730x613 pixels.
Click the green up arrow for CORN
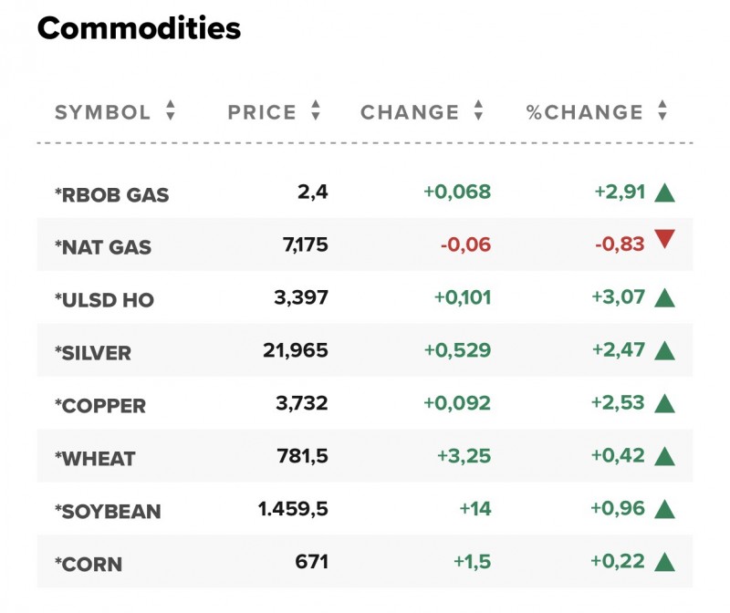[x=664, y=562]
